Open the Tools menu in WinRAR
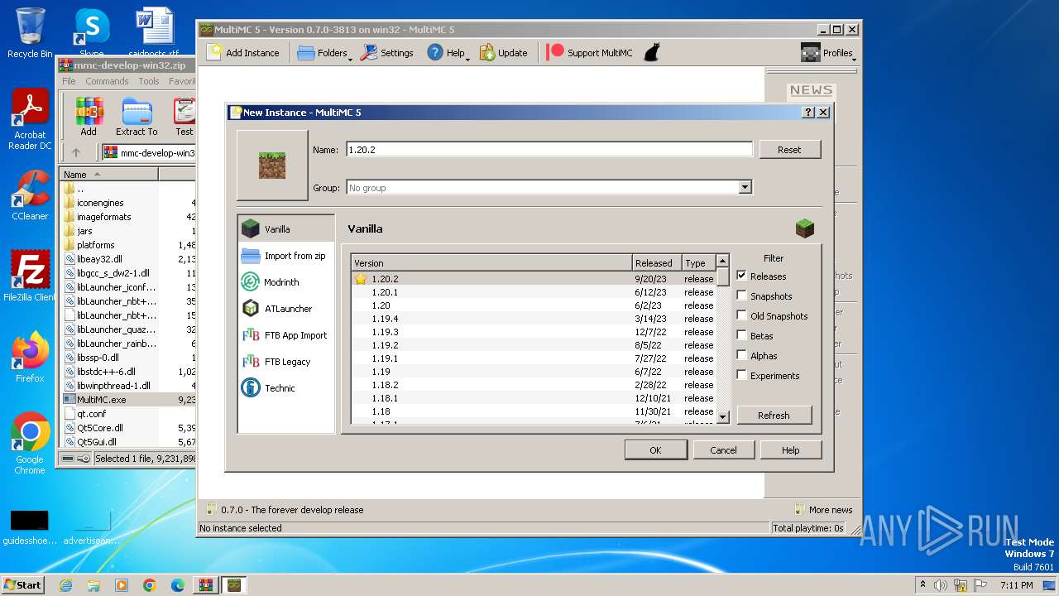1059x596 pixels. (x=149, y=81)
